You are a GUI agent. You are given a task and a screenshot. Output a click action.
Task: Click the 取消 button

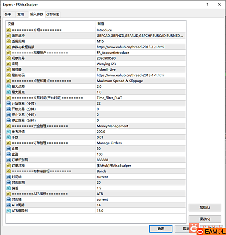pyautogui.click(x=186, y=229)
